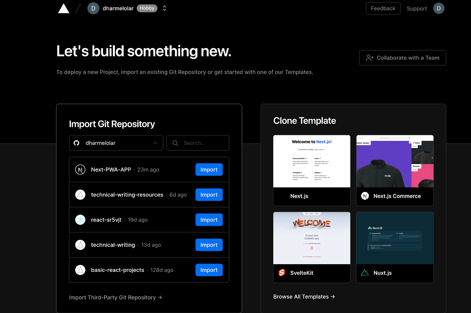Open the Support page
The width and height of the screenshot is (471, 313).
pyautogui.click(x=417, y=9)
